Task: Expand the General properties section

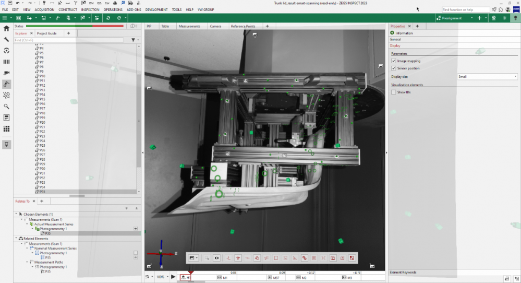Action: (395, 39)
